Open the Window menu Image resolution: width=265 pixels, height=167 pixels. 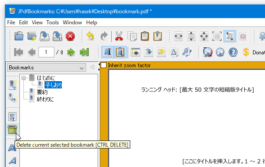pyautogui.click(x=72, y=23)
